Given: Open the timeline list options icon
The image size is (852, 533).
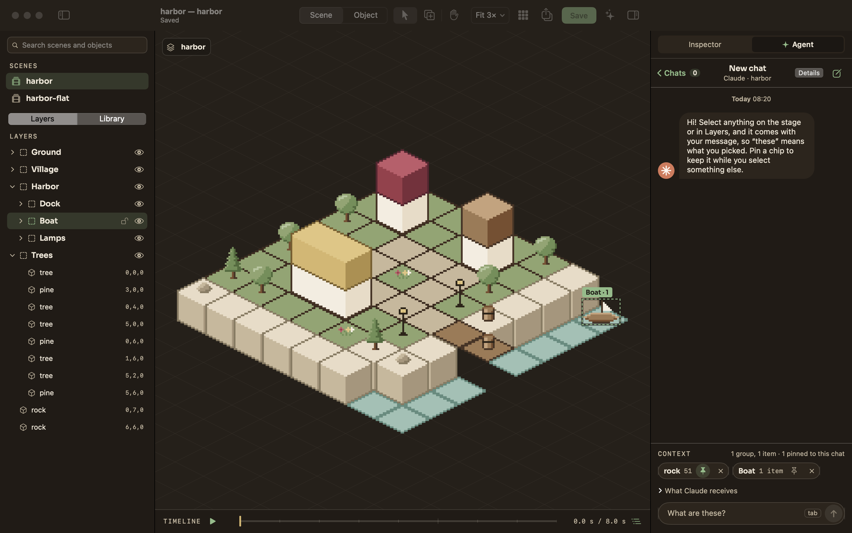Looking at the screenshot, I should pos(636,521).
